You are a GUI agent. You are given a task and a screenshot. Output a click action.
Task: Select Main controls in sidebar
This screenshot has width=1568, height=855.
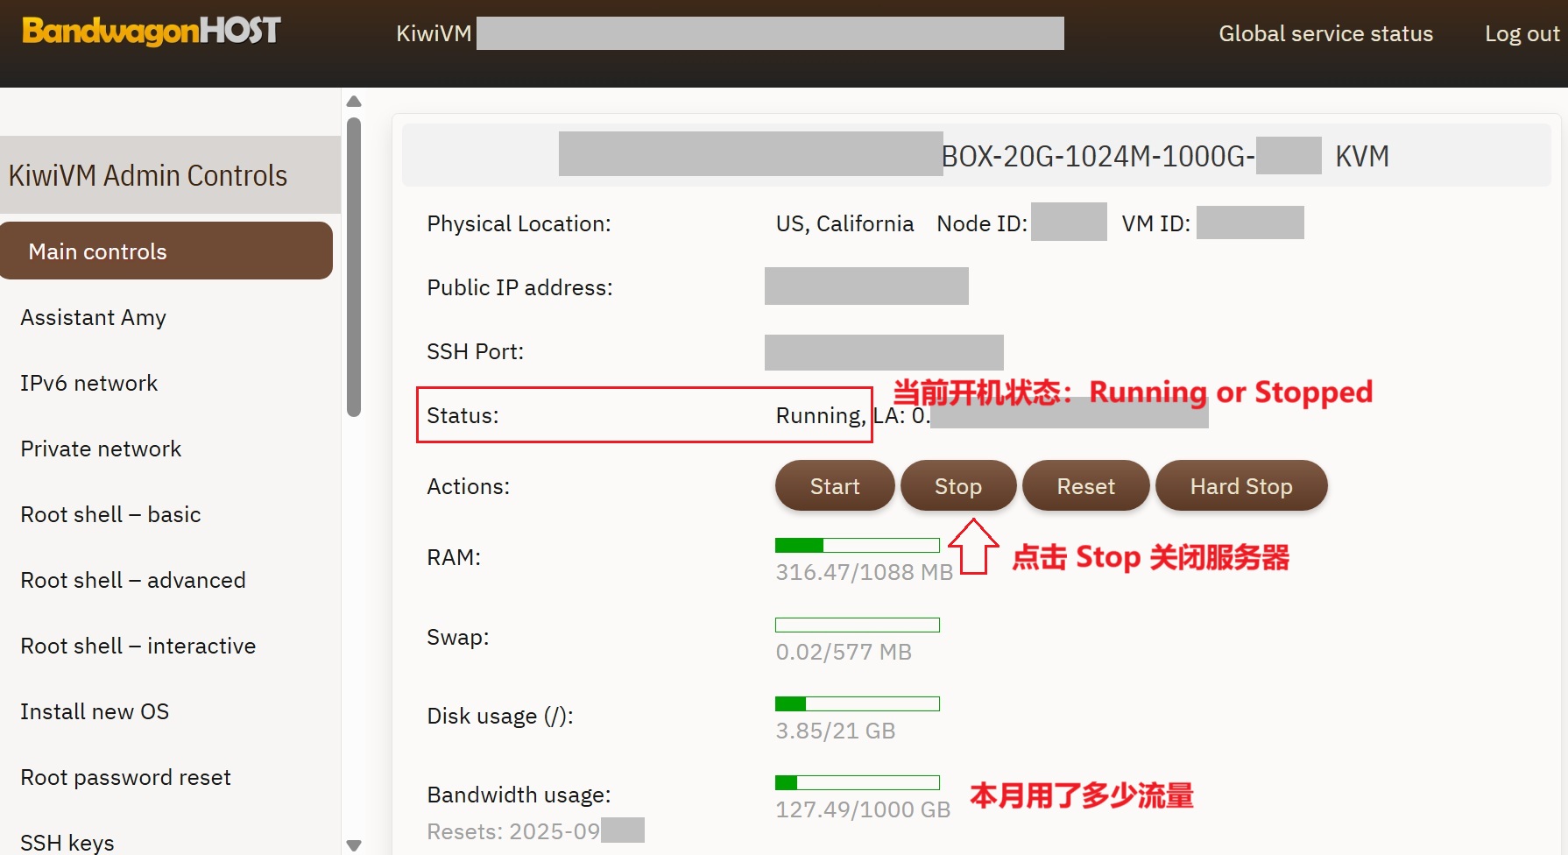pyautogui.click(x=166, y=251)
